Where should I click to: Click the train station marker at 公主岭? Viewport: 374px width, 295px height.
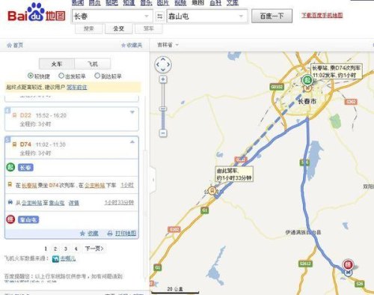pyautogui.click(x=212, y=191)
